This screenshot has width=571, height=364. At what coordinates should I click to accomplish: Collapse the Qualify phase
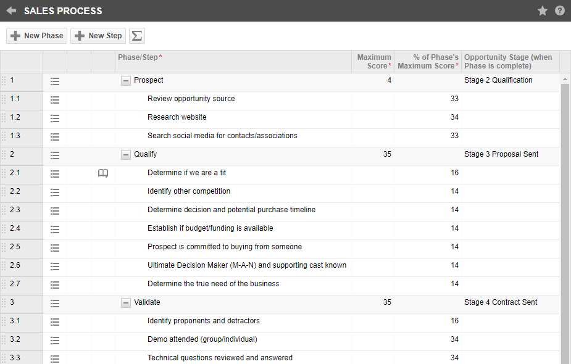126,154
